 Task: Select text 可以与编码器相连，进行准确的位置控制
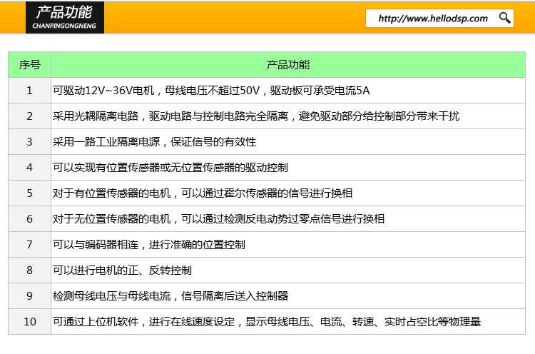[x=149, y=244]
